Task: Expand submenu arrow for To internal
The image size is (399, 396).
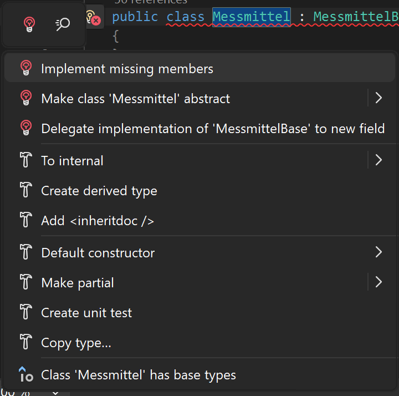Action: pyautogui.click(x=378, y=160)
